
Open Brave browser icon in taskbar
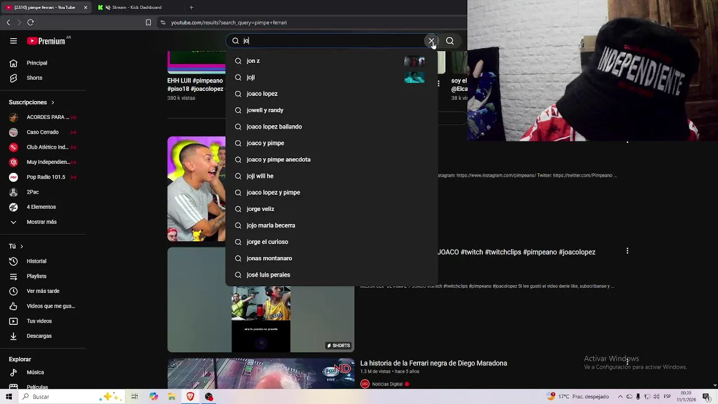190,397
